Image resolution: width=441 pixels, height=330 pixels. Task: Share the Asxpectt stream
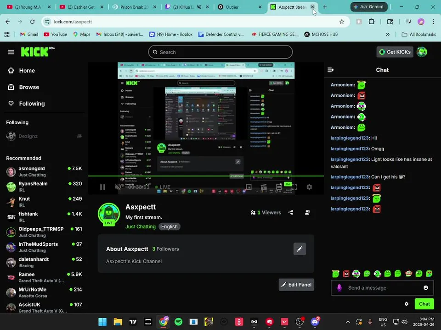point(291,212)
